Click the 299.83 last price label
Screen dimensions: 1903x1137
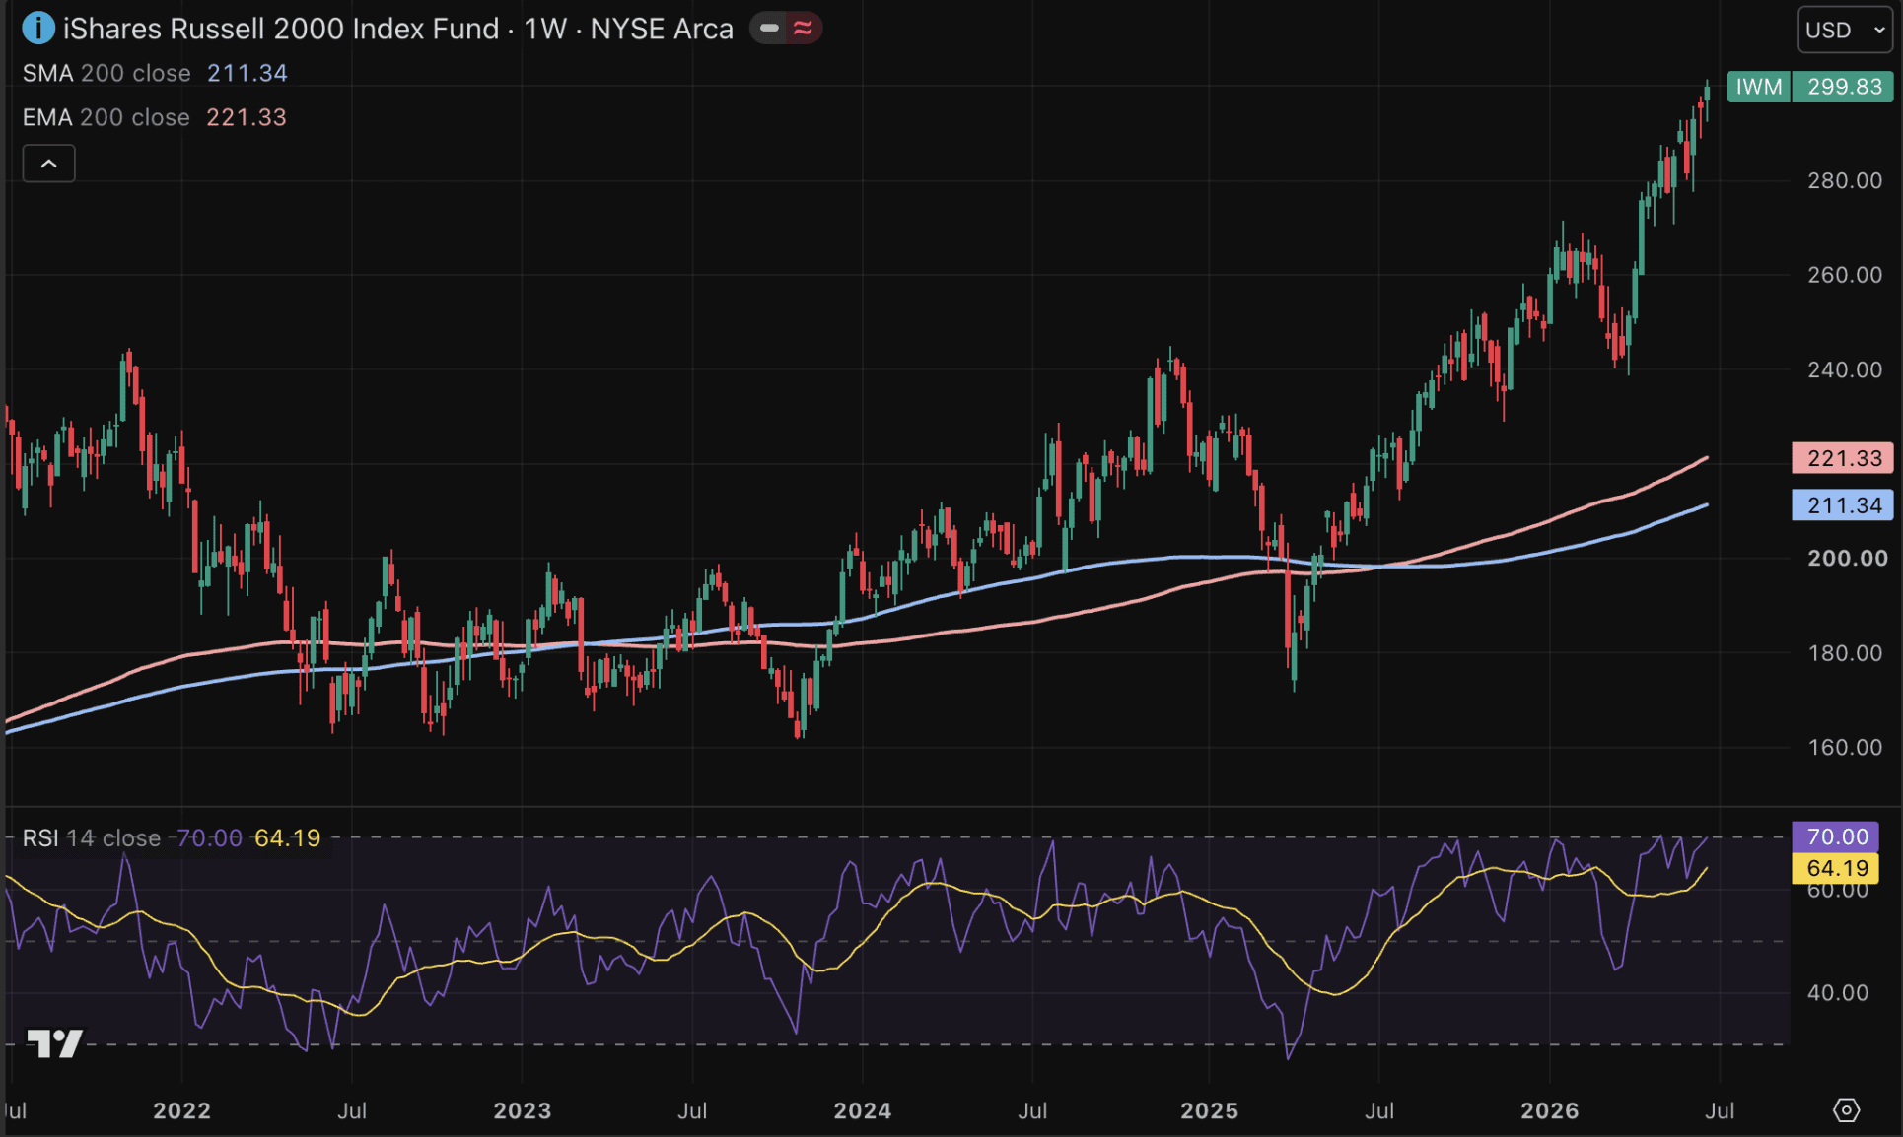coord(1844,87)
